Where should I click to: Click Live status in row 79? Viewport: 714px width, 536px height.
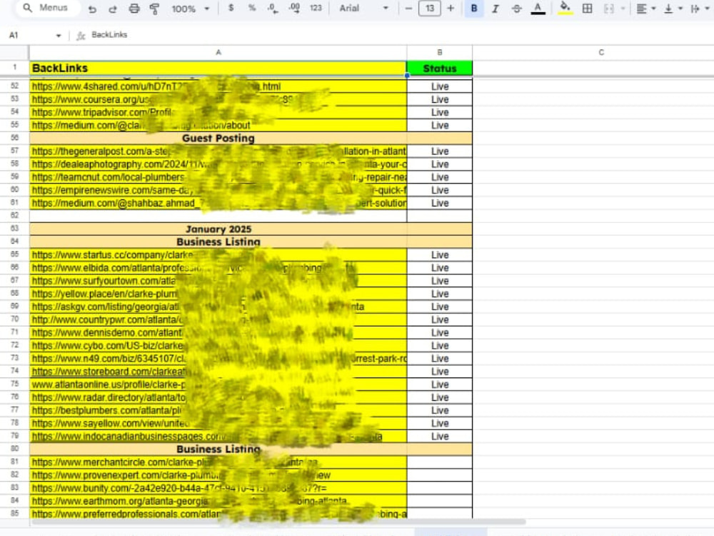pyautogui.click(x=439, y=436)
